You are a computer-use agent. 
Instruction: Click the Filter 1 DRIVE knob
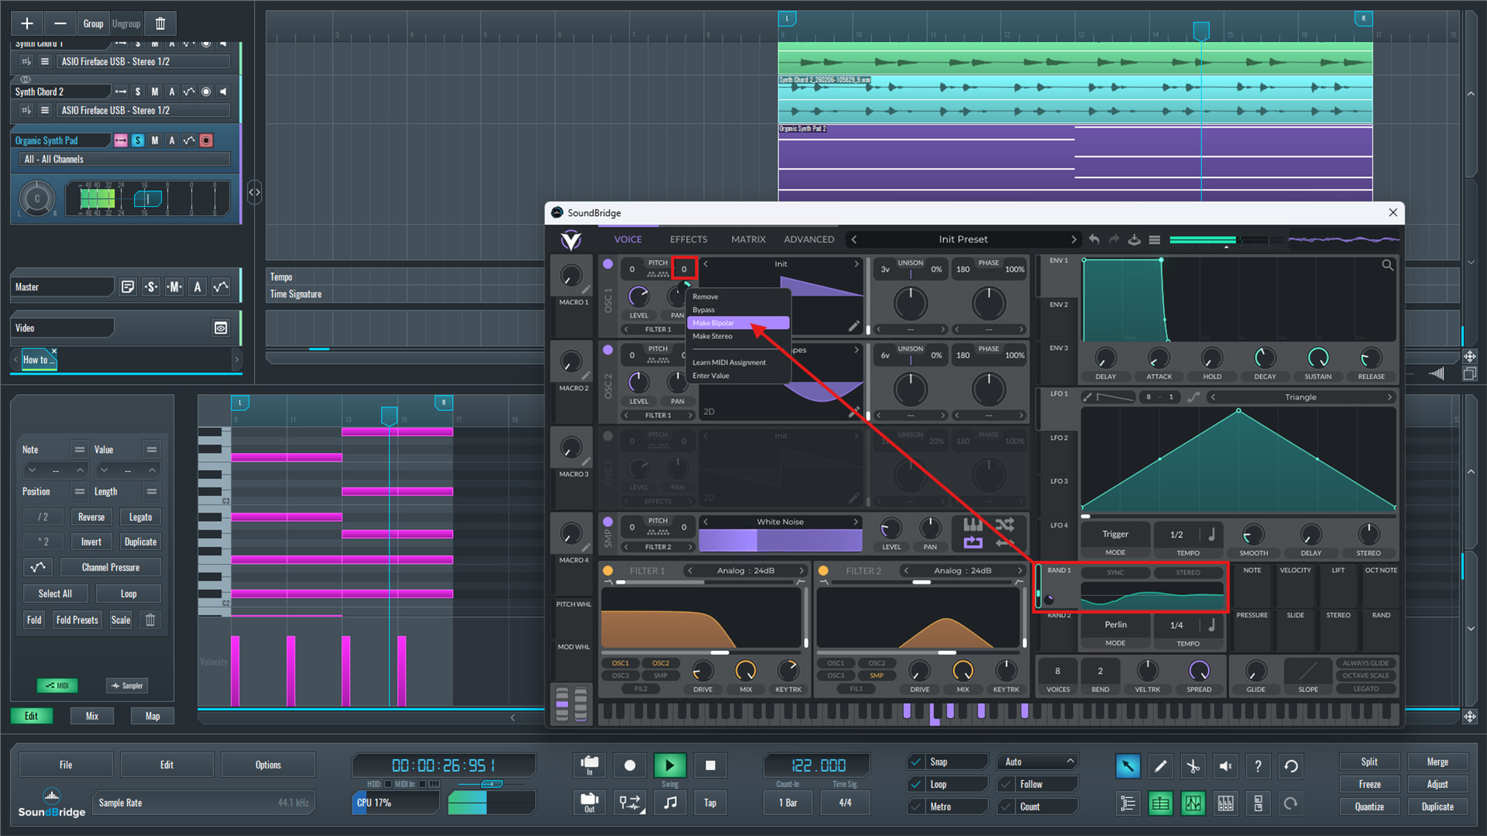click(702, 671)
